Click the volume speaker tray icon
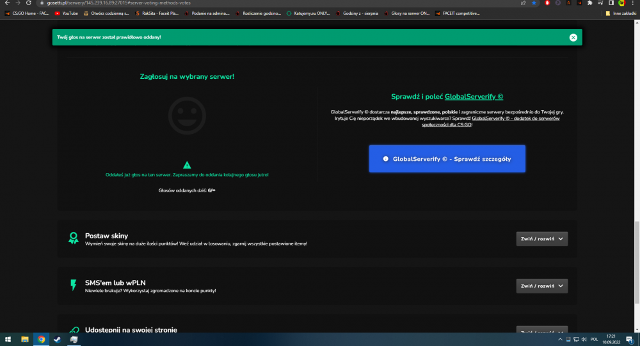 [584, 340]
